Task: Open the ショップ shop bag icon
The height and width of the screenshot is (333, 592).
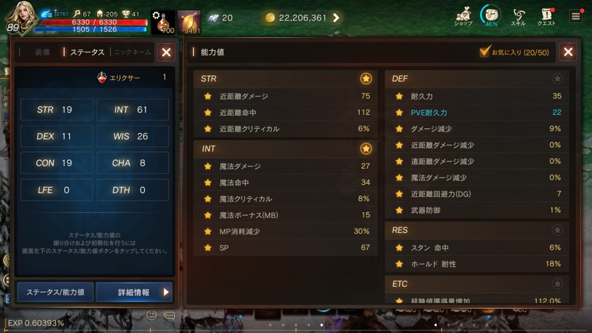Action: pos(463,17)
